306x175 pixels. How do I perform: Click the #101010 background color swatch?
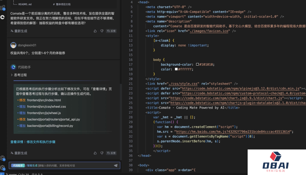(x=197, y=64)
